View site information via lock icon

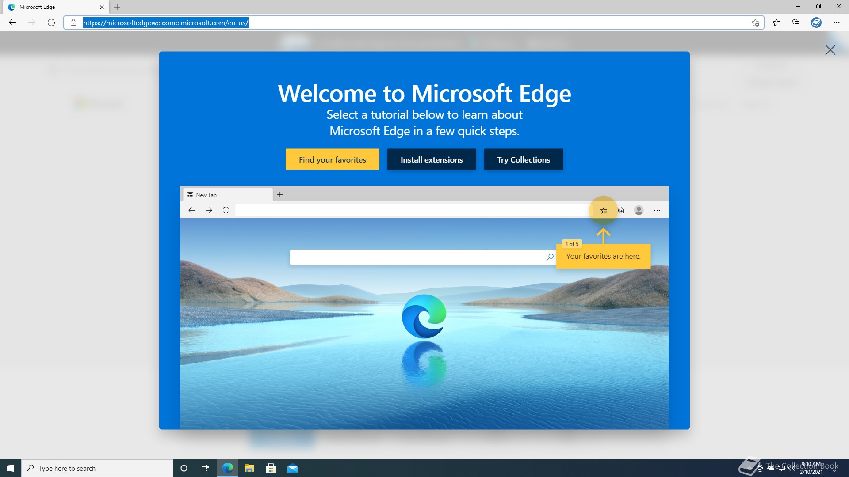coord(73,23)
